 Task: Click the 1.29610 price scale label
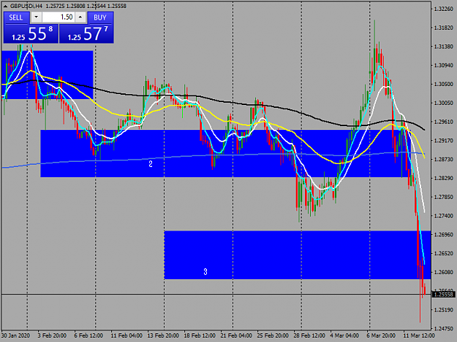tap(443, 122)
